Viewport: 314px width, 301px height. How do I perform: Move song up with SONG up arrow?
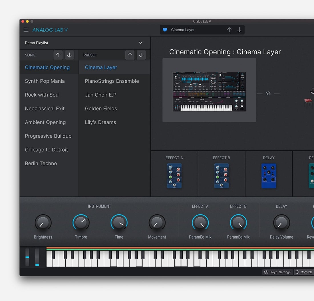[58, 55]
